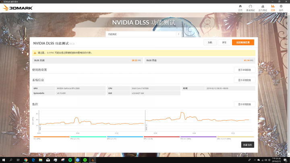Open the volume control in tray
Viewport: 290px width, 163px height.
tap(266, 160)
